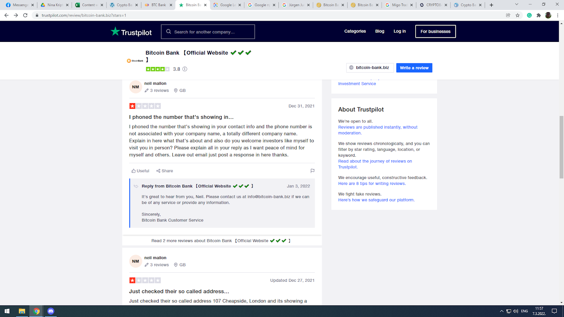Open the Chrome three-dot menu
Image resolution: width=564 pixels, height=317 pixels.
click(558, 15)
